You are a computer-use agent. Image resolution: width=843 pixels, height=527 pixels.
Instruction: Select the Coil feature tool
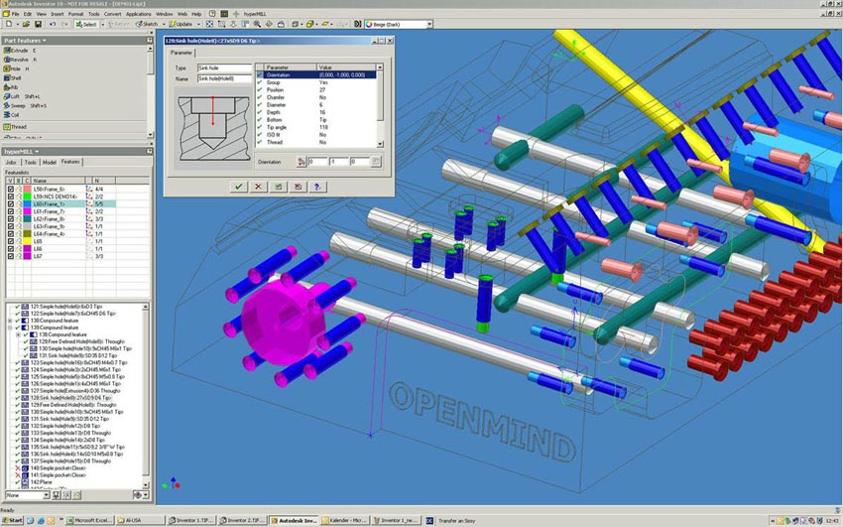(12, 114)
